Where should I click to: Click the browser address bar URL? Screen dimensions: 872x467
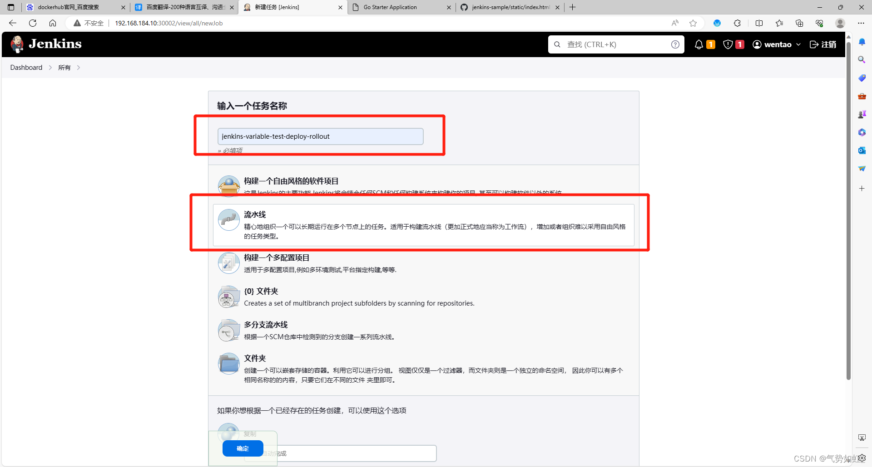[x=168, y=23]
